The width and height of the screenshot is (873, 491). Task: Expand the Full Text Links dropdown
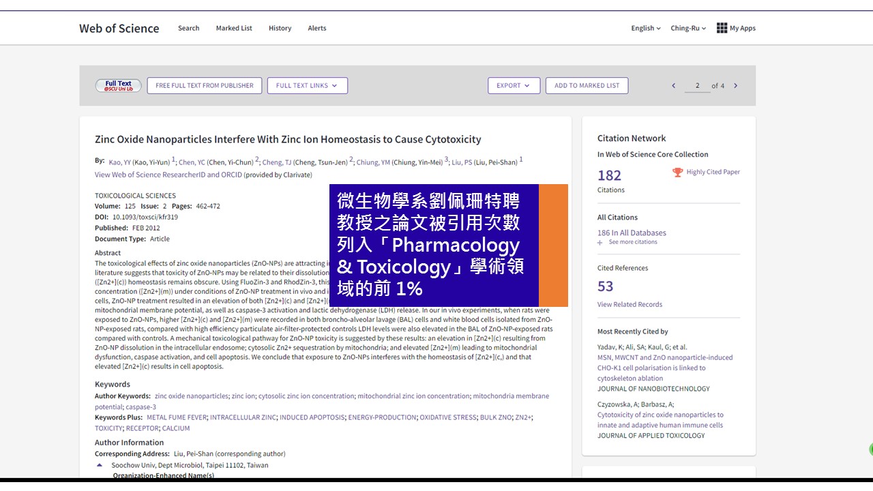(x=307, y=86)
